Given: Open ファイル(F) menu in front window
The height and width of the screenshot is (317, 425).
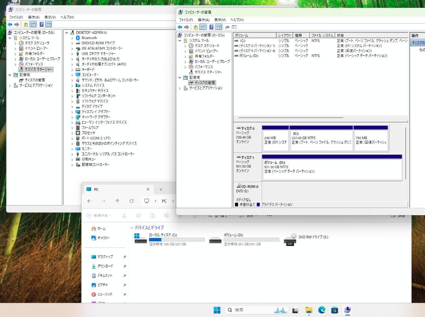Looking at the screenshot, I should click(186, 20).
